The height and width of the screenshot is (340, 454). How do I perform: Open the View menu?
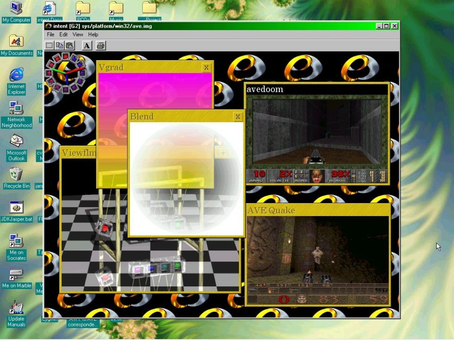77,34
